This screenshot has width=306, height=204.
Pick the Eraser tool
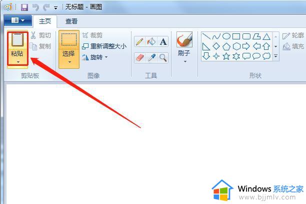click(139, 58)
